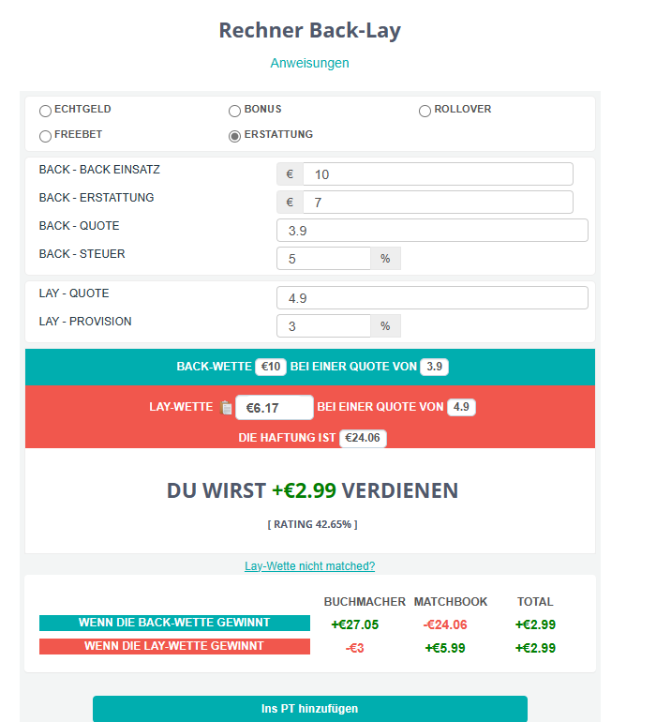Viewport: 656px width, 722px height.
Task: Click the clipboard copy icon beside Lay-Wette
Action: coord(226,408)
